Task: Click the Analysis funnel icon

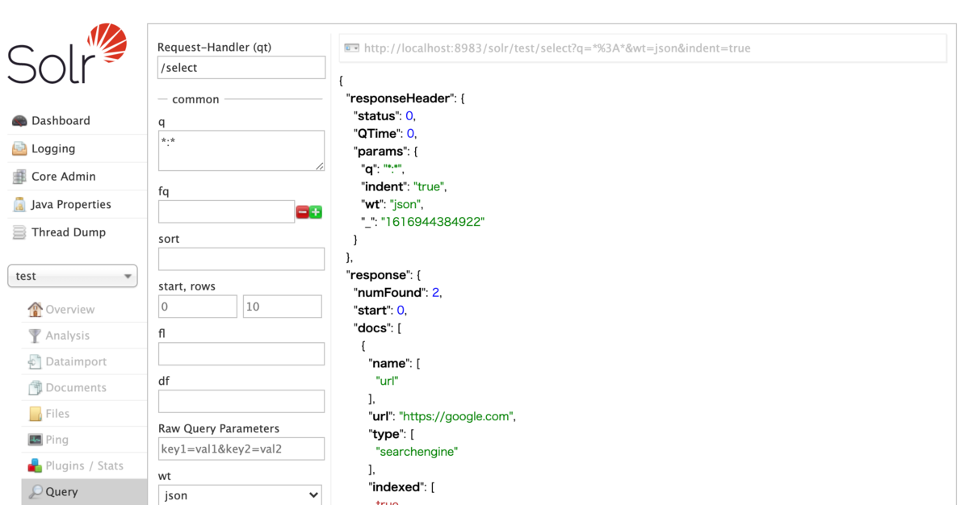Action: (x=35, y=336)
